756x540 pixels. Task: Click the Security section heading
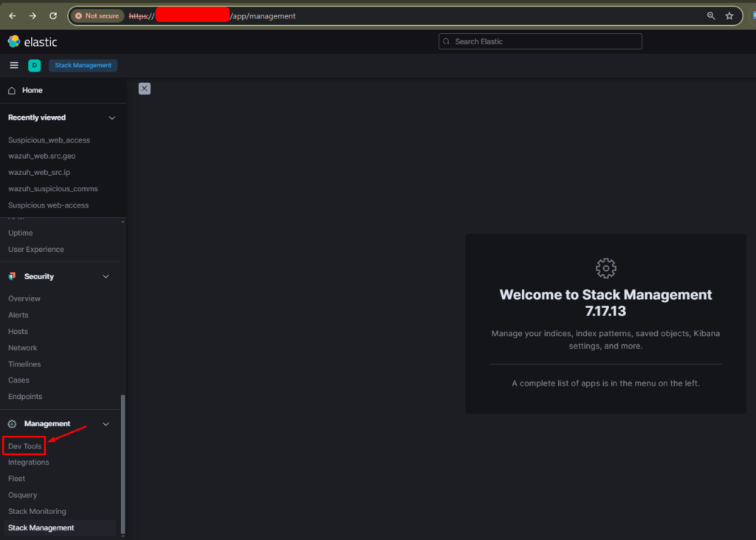coord(39,276)
